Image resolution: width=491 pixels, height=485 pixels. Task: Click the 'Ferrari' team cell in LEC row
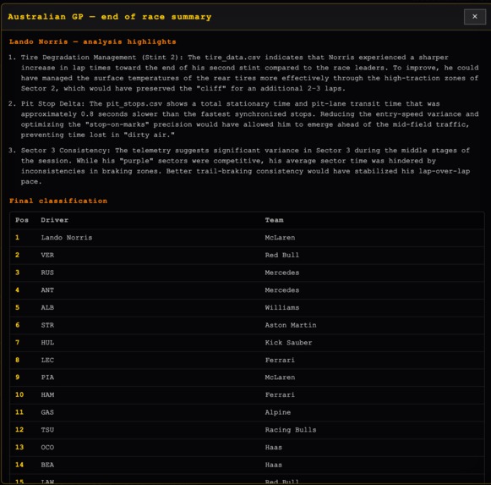(280, 360)
